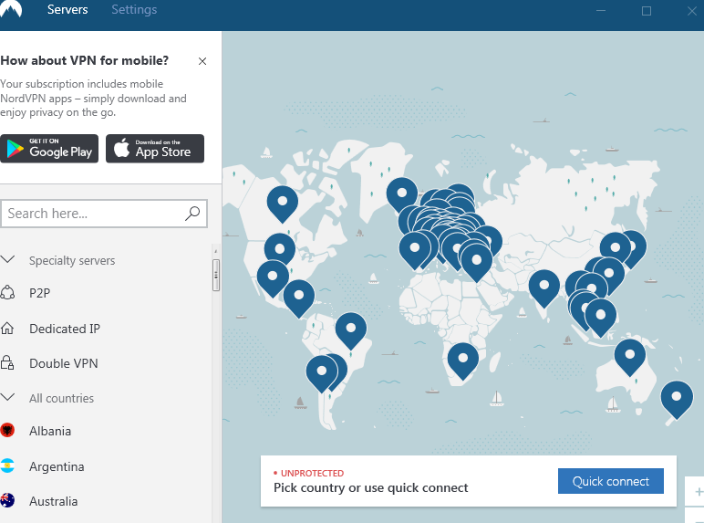Open the App Store download badge
Screen dimensions: 704x523
click(x=155, y=149)
